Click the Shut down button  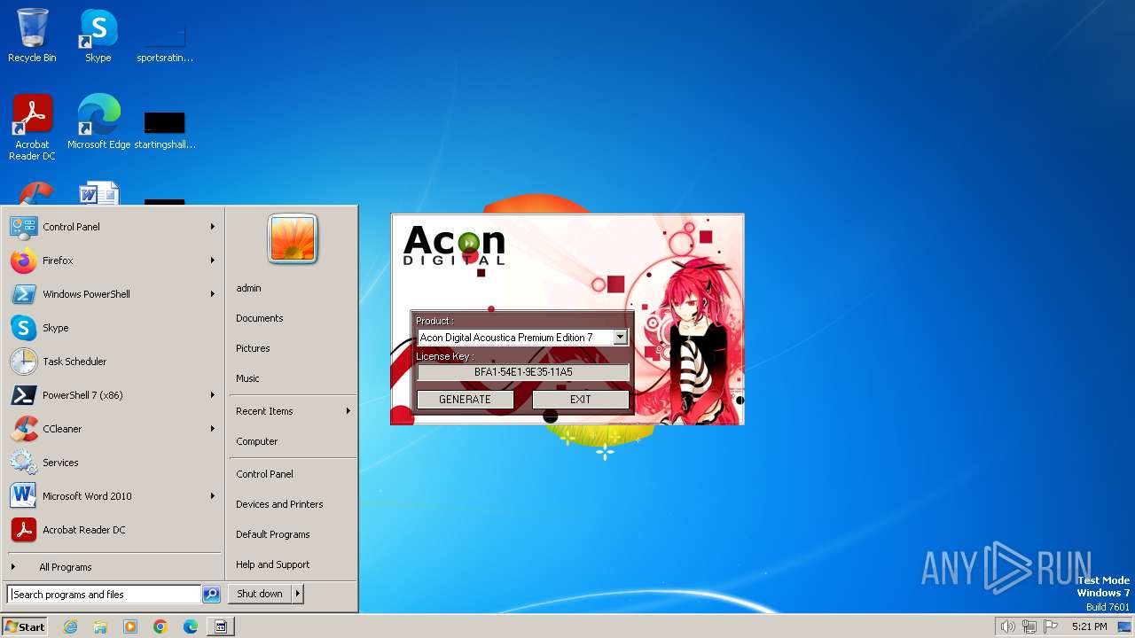pyautogui.click(x=260, y=594)
